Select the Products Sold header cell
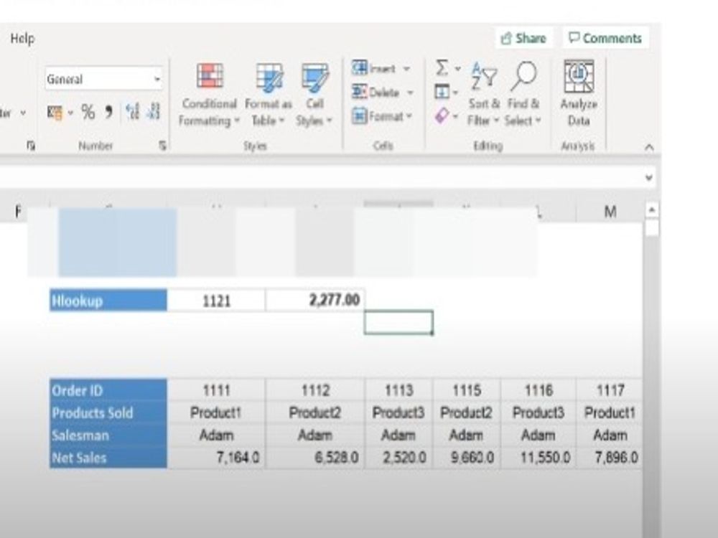 click(x=108, y=412)
